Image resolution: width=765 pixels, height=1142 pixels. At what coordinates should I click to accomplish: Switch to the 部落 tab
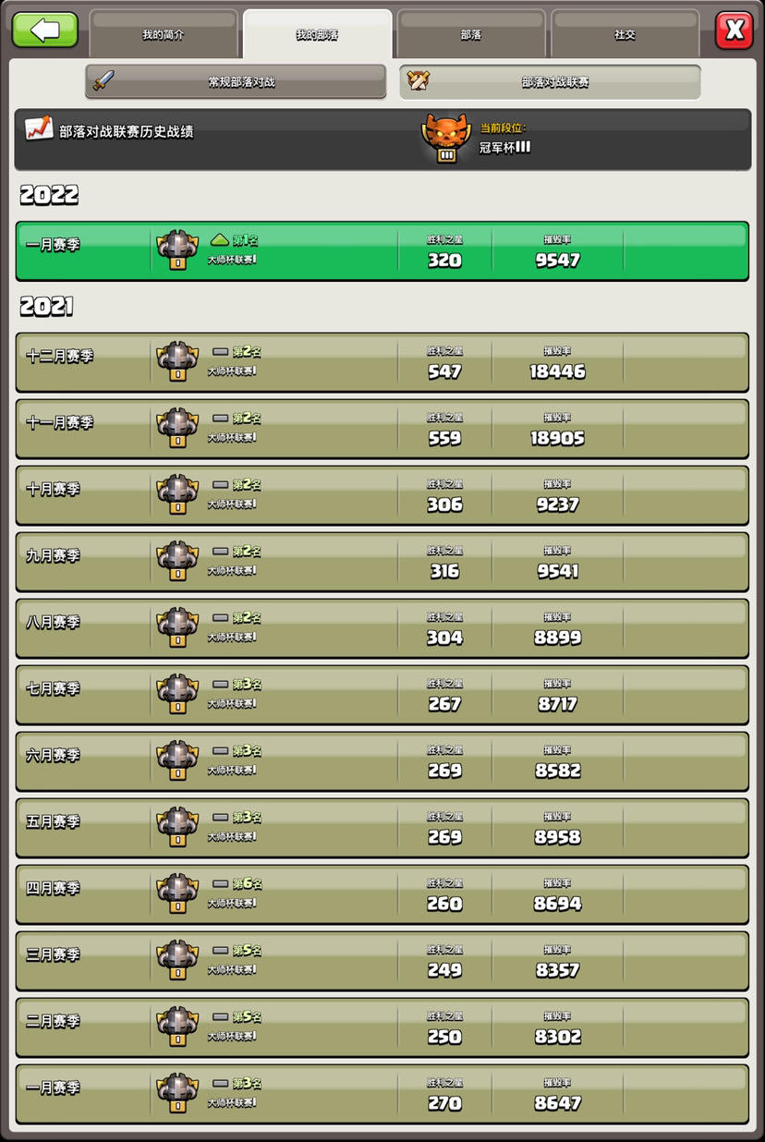471,34
